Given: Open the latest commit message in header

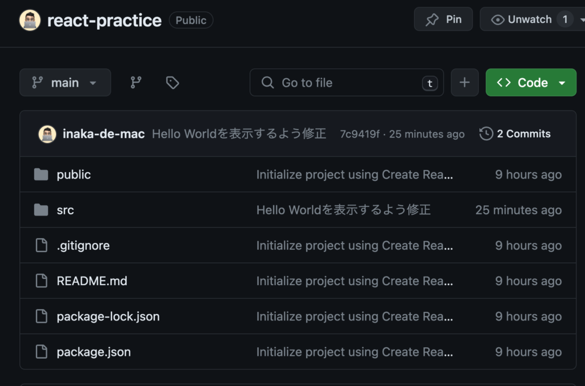Looking at the screenshot, I should pos(239,133).
